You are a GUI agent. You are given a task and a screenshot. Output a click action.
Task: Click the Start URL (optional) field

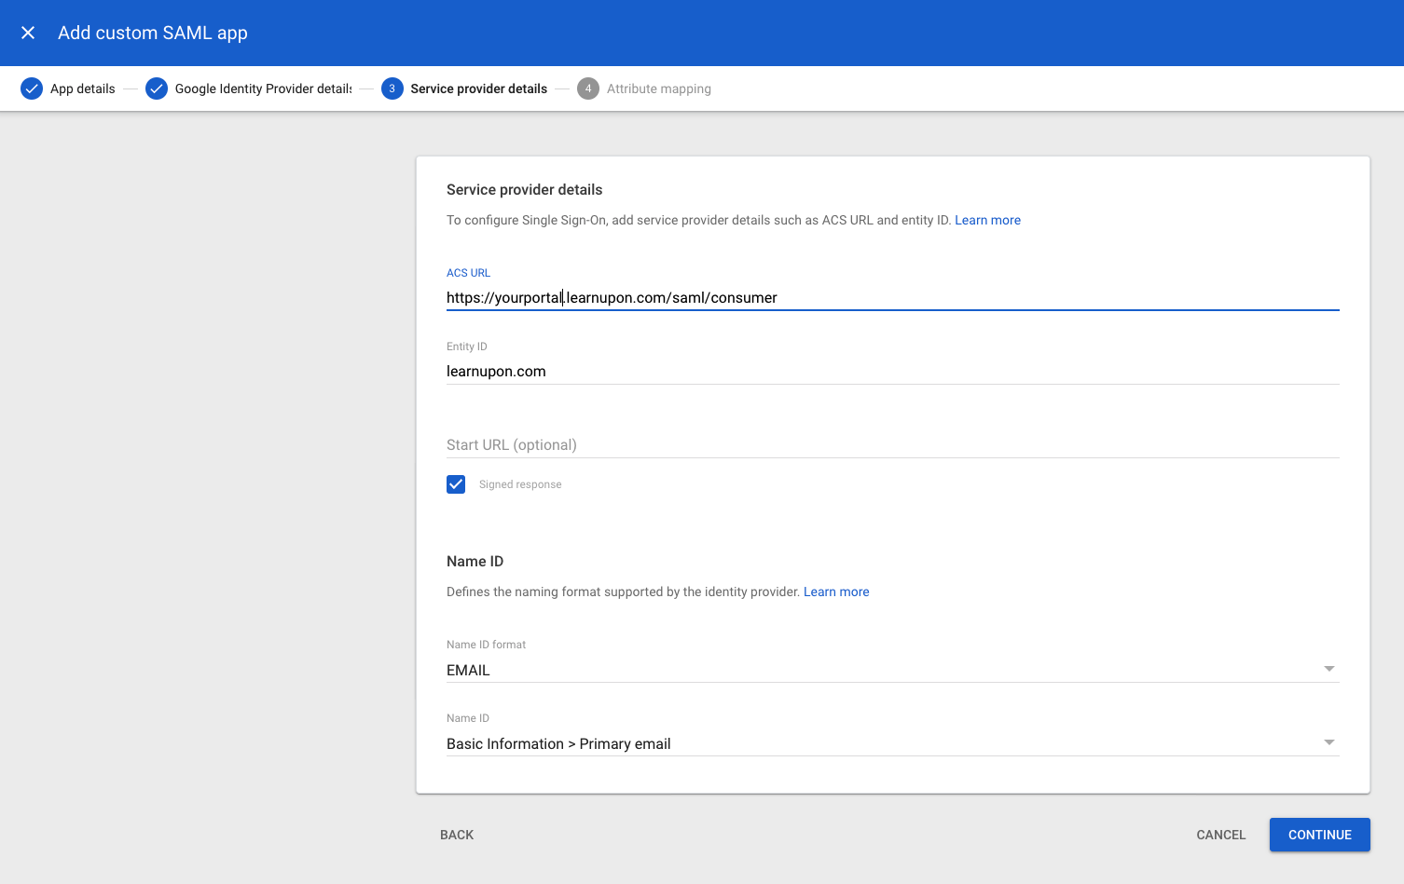tap(893, 445)
